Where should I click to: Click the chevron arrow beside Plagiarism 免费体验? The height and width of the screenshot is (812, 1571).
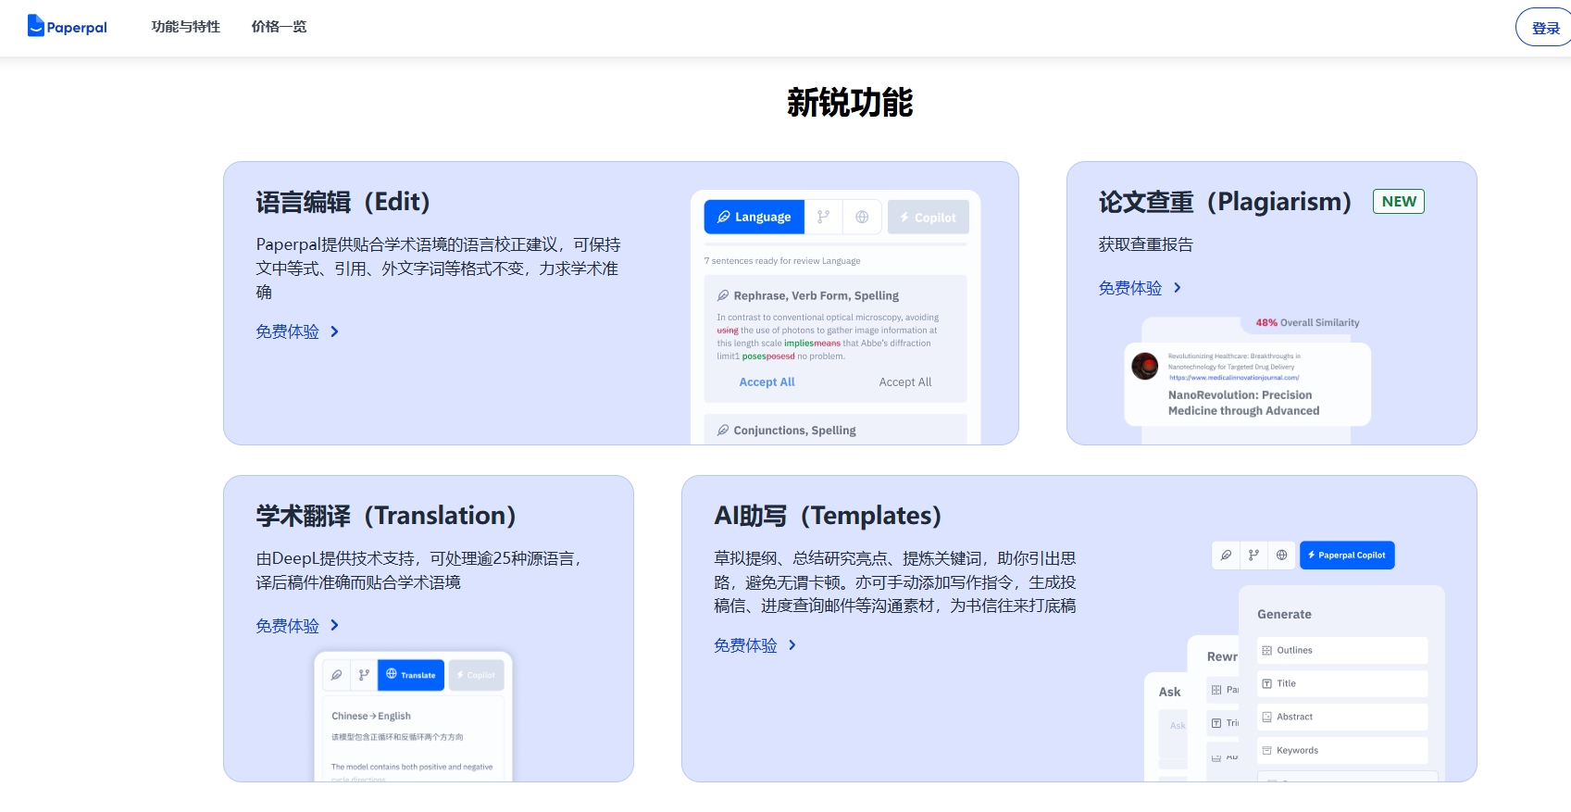(x=1178, y=288)
